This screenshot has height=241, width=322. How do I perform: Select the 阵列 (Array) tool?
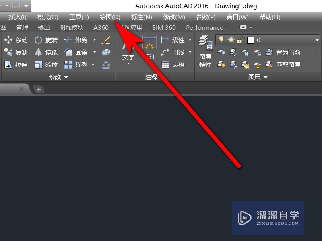coord(76,65)
